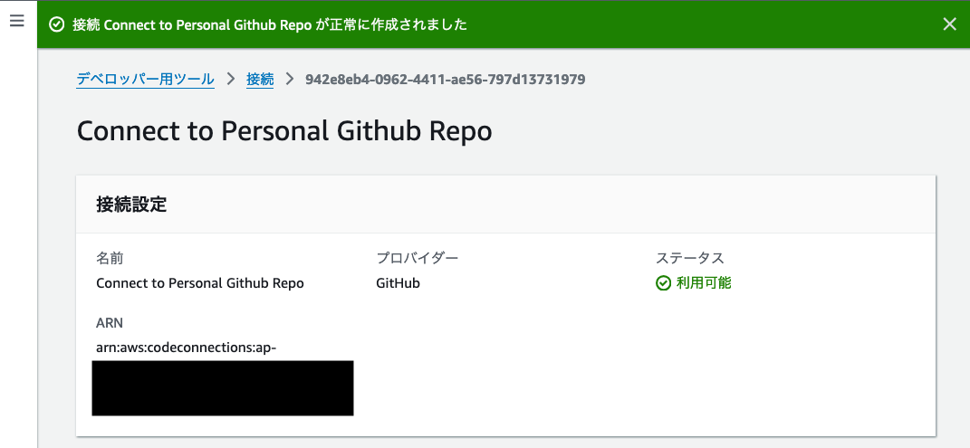970x448 pixels.
Task: Open the hamburger navigation menu
Action: click(x=16, y=21)
